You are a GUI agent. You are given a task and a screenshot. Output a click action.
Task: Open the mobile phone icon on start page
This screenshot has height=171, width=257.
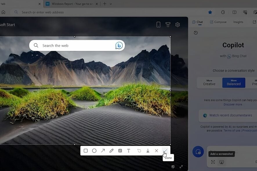[158, 25]
